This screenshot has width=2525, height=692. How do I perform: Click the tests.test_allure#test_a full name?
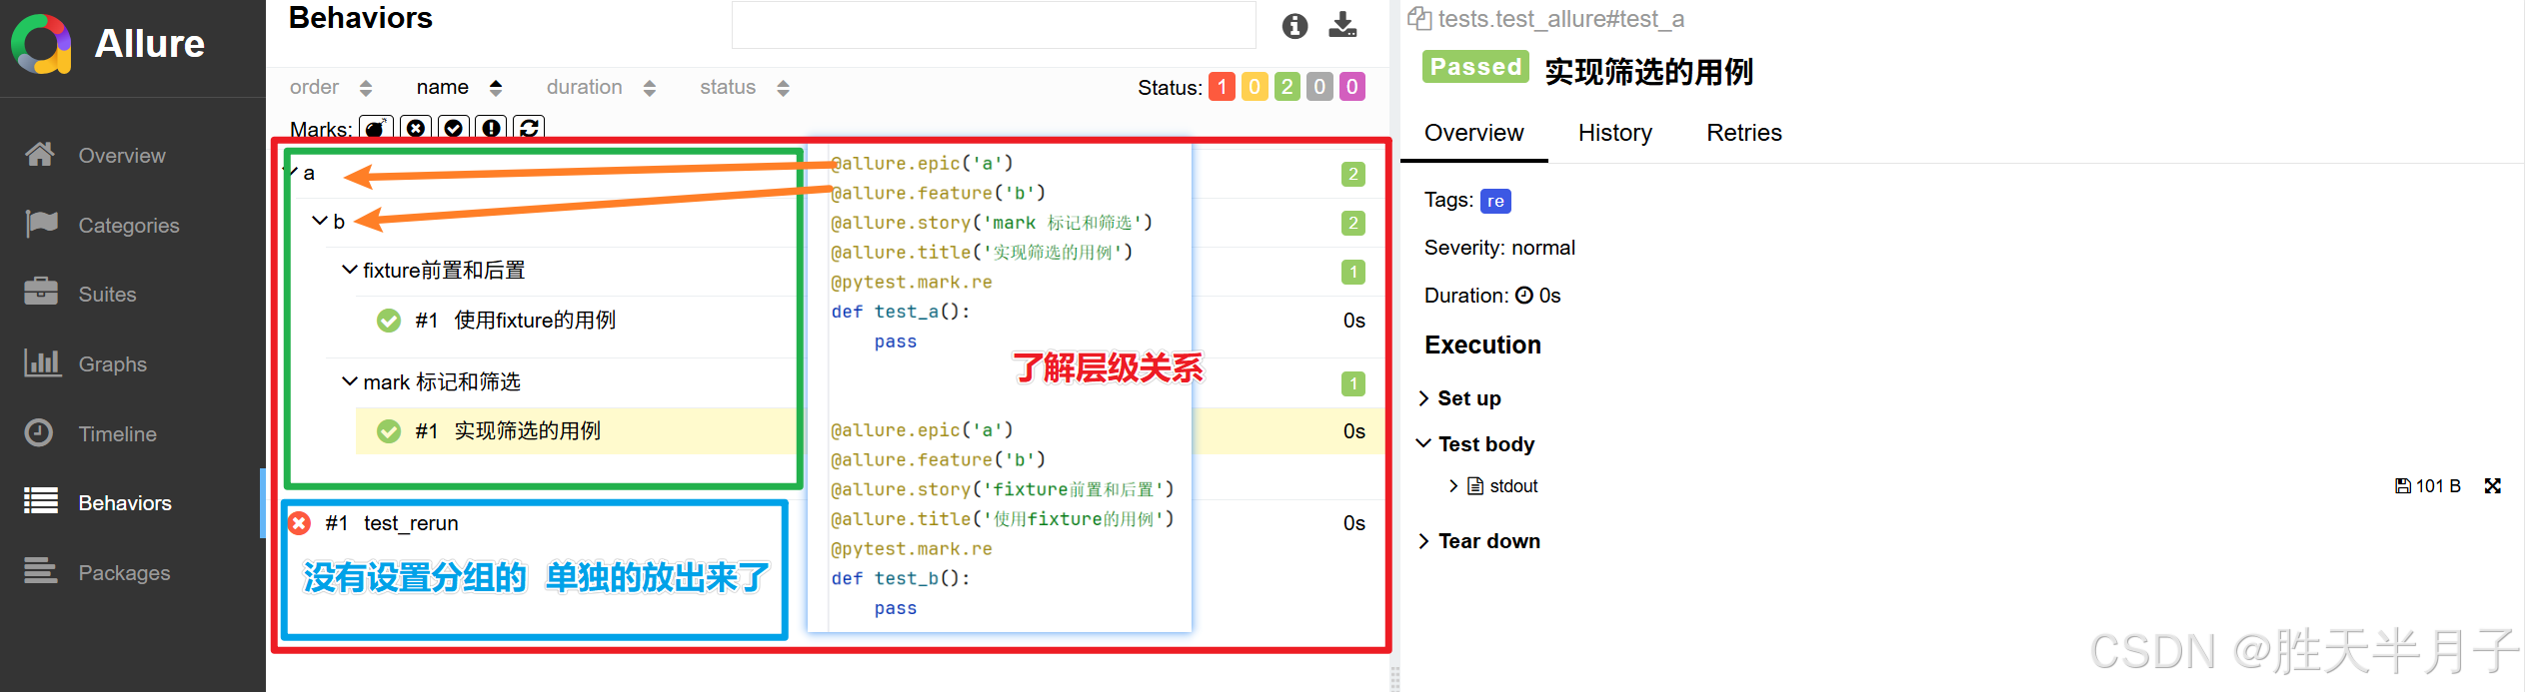(1561, 18)
